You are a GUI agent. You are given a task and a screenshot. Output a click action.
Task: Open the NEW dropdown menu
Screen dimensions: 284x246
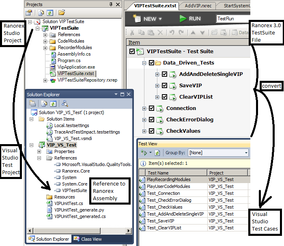click(160, 19)
